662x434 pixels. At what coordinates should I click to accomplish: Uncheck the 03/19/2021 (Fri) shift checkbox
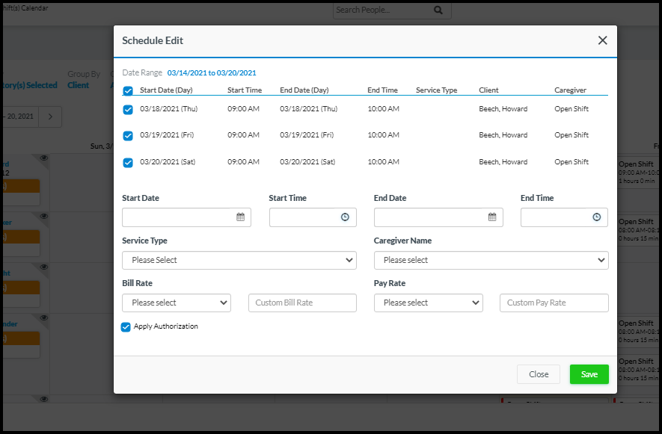click(128, 136)
